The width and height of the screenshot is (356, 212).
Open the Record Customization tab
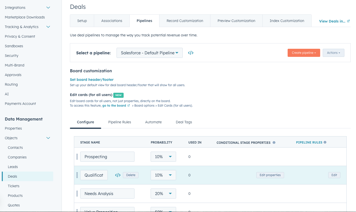point(185,21)
